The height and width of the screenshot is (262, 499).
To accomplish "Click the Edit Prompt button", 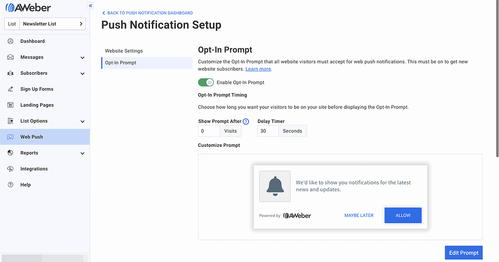I will 464,253.
